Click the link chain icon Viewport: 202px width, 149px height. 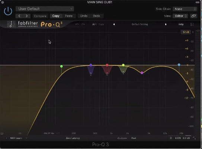[x=193, y=16]
